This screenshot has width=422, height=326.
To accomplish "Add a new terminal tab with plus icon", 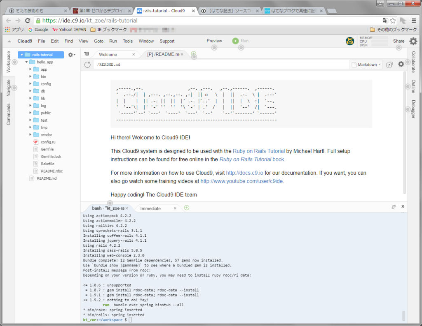I will (187, 208).
